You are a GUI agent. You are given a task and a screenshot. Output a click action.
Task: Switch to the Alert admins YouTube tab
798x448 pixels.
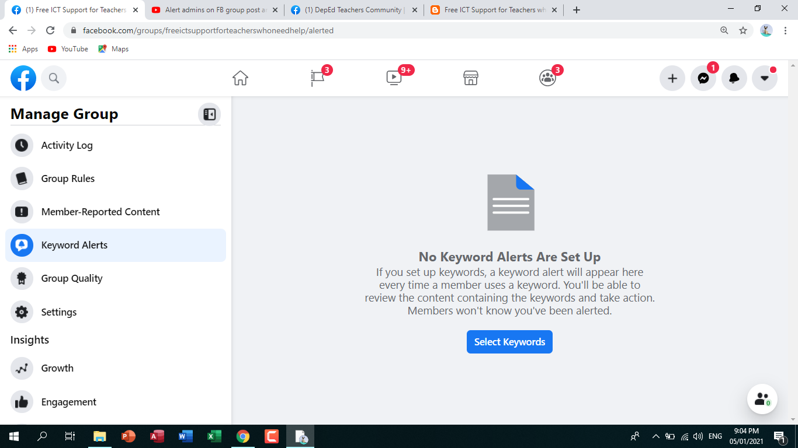pyautogui.click(x=214, y=10)
